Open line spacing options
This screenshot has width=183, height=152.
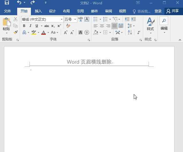tap(131, 26)
